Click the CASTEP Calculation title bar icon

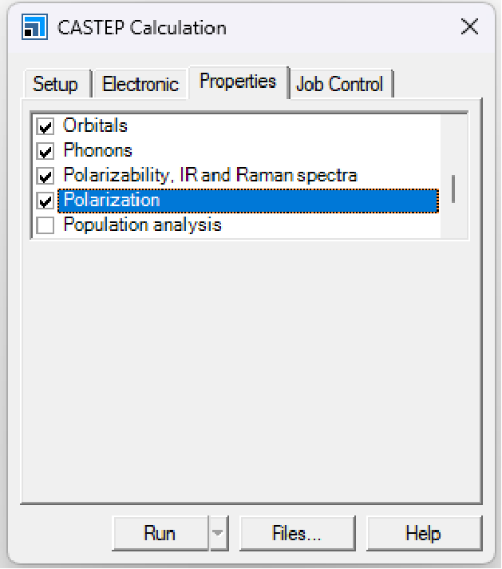[x=32, y=27]
